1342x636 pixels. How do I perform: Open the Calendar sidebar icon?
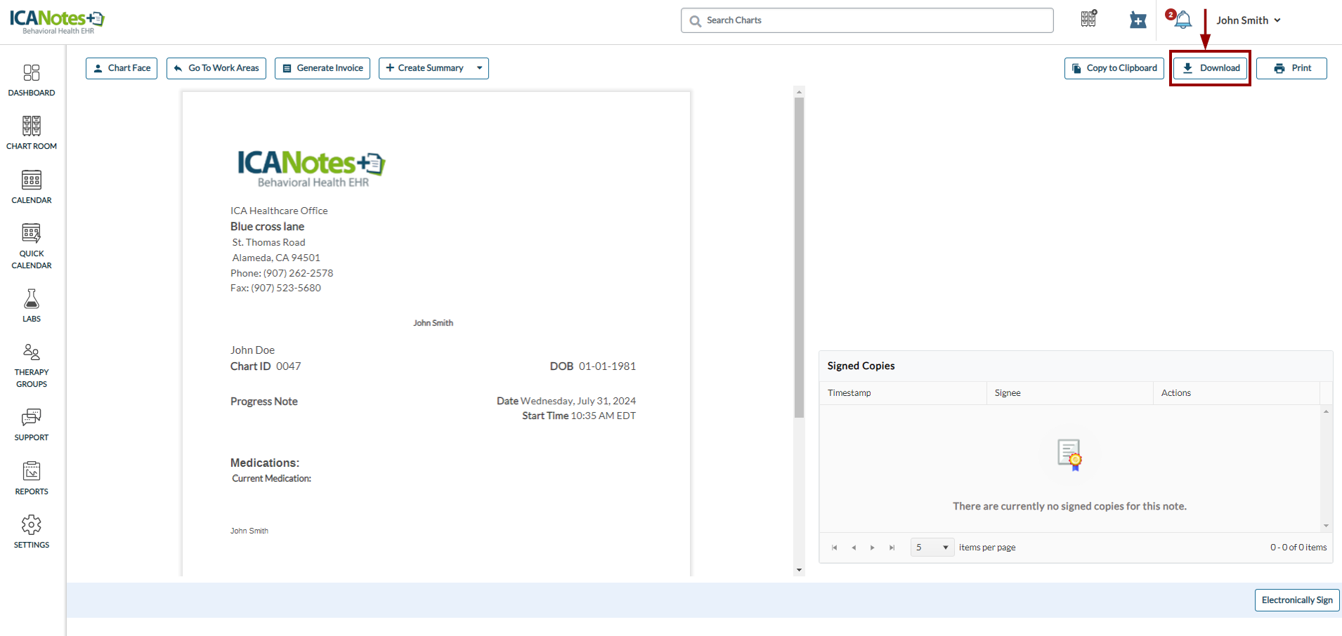click(32, 187)
